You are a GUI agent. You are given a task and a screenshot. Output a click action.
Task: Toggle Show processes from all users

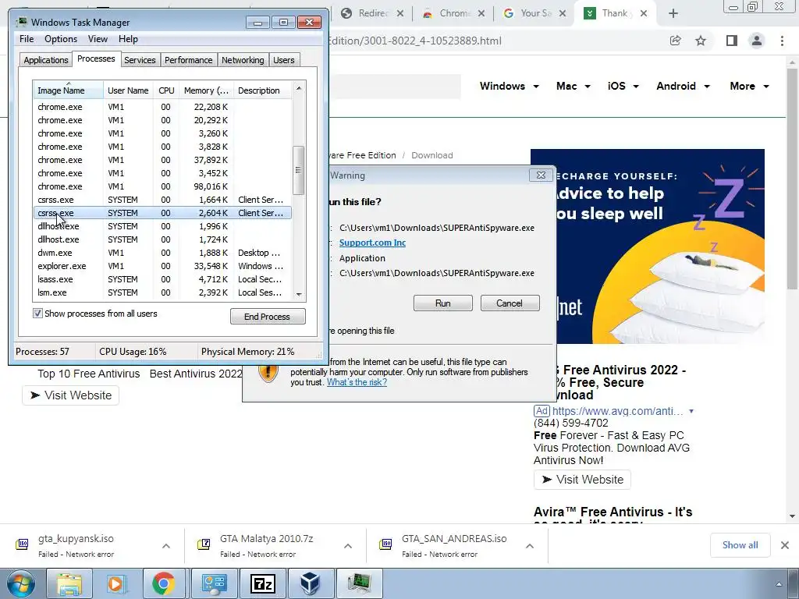click(37, 314)
